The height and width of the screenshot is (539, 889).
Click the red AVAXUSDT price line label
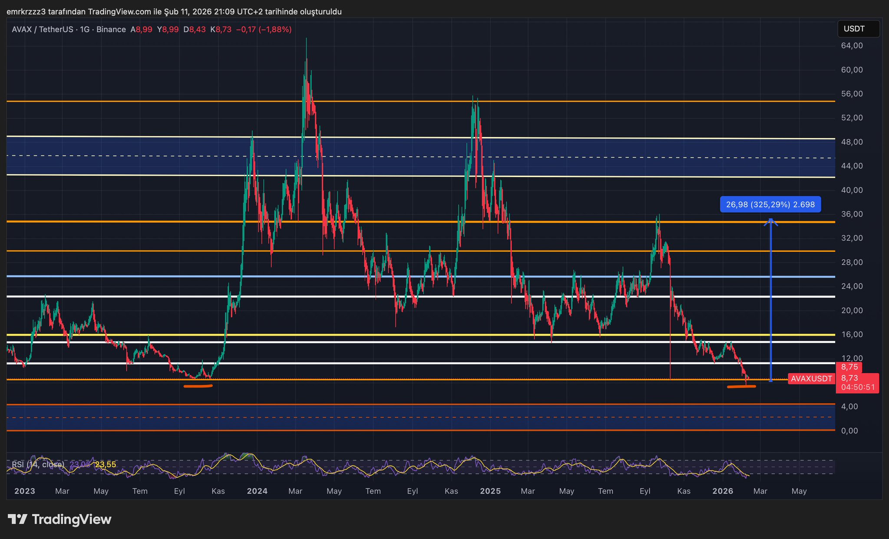point(811,378)
